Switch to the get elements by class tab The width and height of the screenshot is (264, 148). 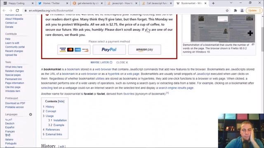pos(88,3)
